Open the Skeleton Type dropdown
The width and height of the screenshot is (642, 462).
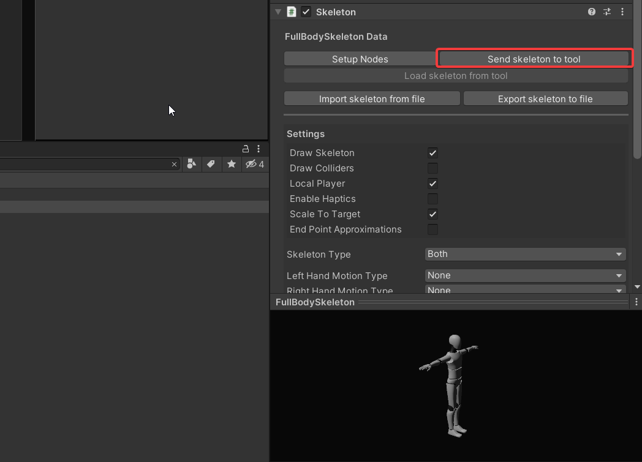click(525, 254)
